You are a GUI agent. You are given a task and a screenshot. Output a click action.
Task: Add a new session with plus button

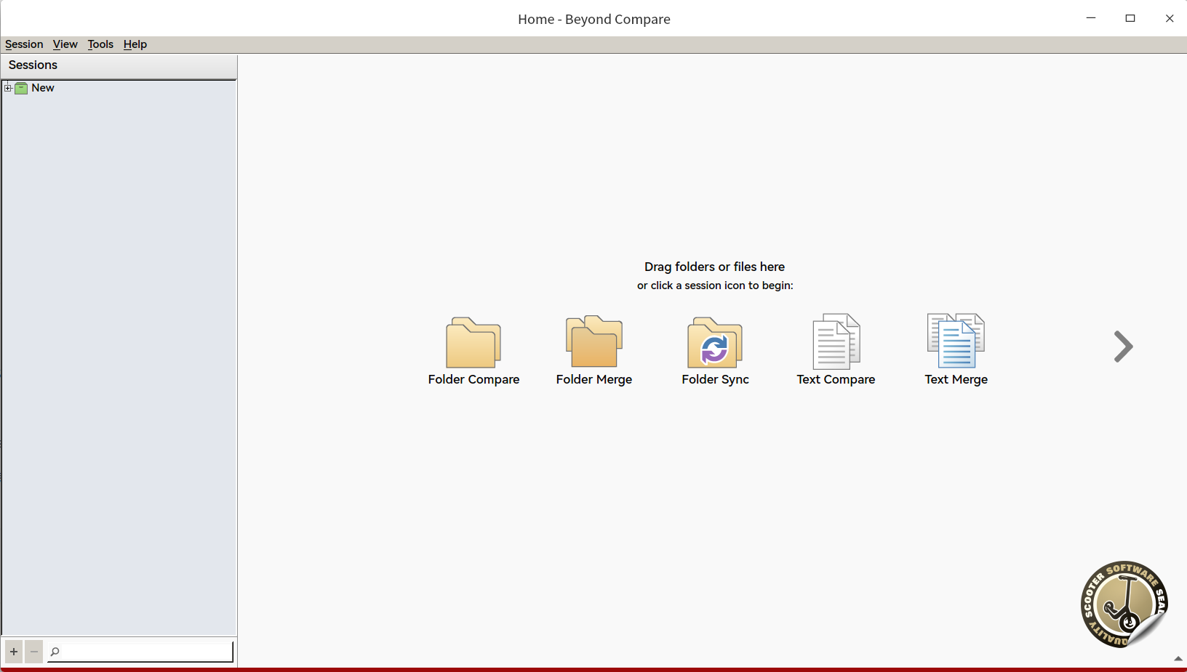14,652
